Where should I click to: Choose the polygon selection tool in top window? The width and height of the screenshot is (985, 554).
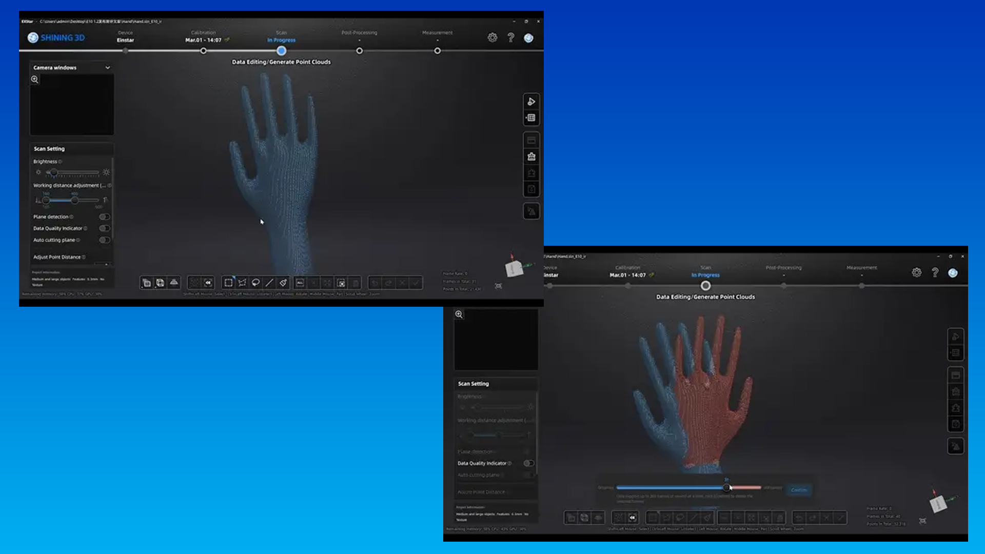click(242, 283)
